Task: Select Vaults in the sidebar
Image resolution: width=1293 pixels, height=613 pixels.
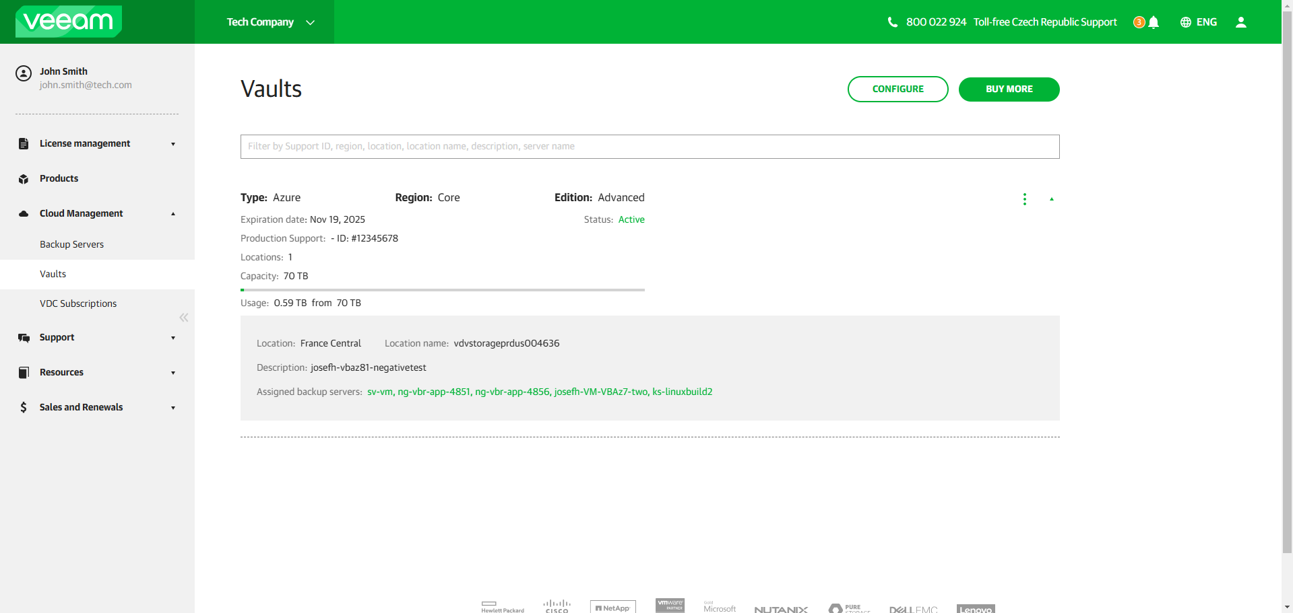Action: (x=53, y=274)
